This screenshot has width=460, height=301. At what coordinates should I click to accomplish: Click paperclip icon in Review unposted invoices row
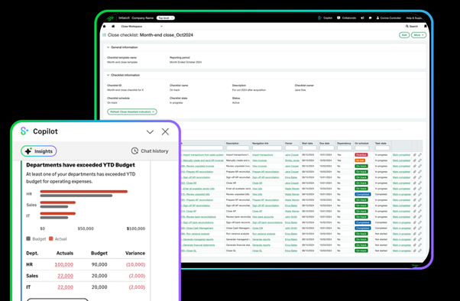tap(414, 166)
